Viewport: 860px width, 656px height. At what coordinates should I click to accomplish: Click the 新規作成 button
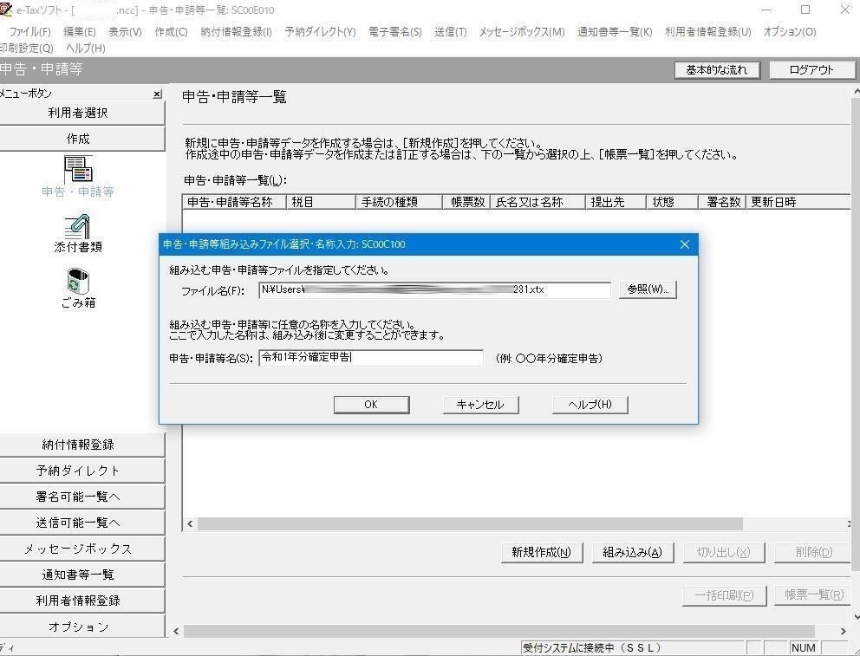point(542,552)
